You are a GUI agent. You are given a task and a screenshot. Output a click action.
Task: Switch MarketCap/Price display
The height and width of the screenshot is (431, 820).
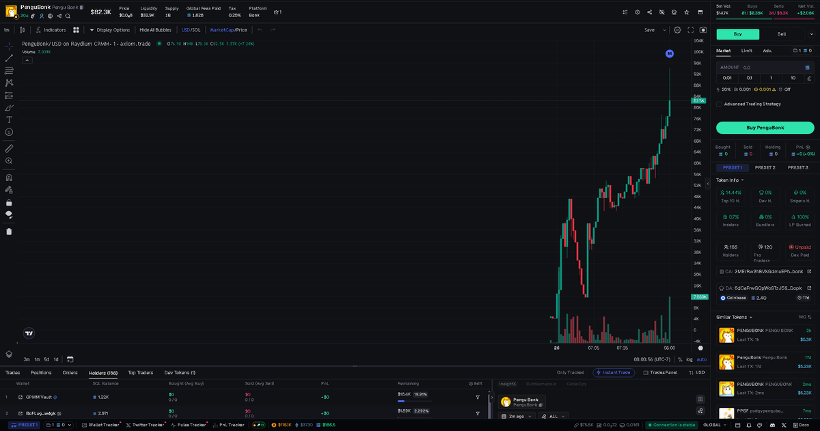coord(228,30)
